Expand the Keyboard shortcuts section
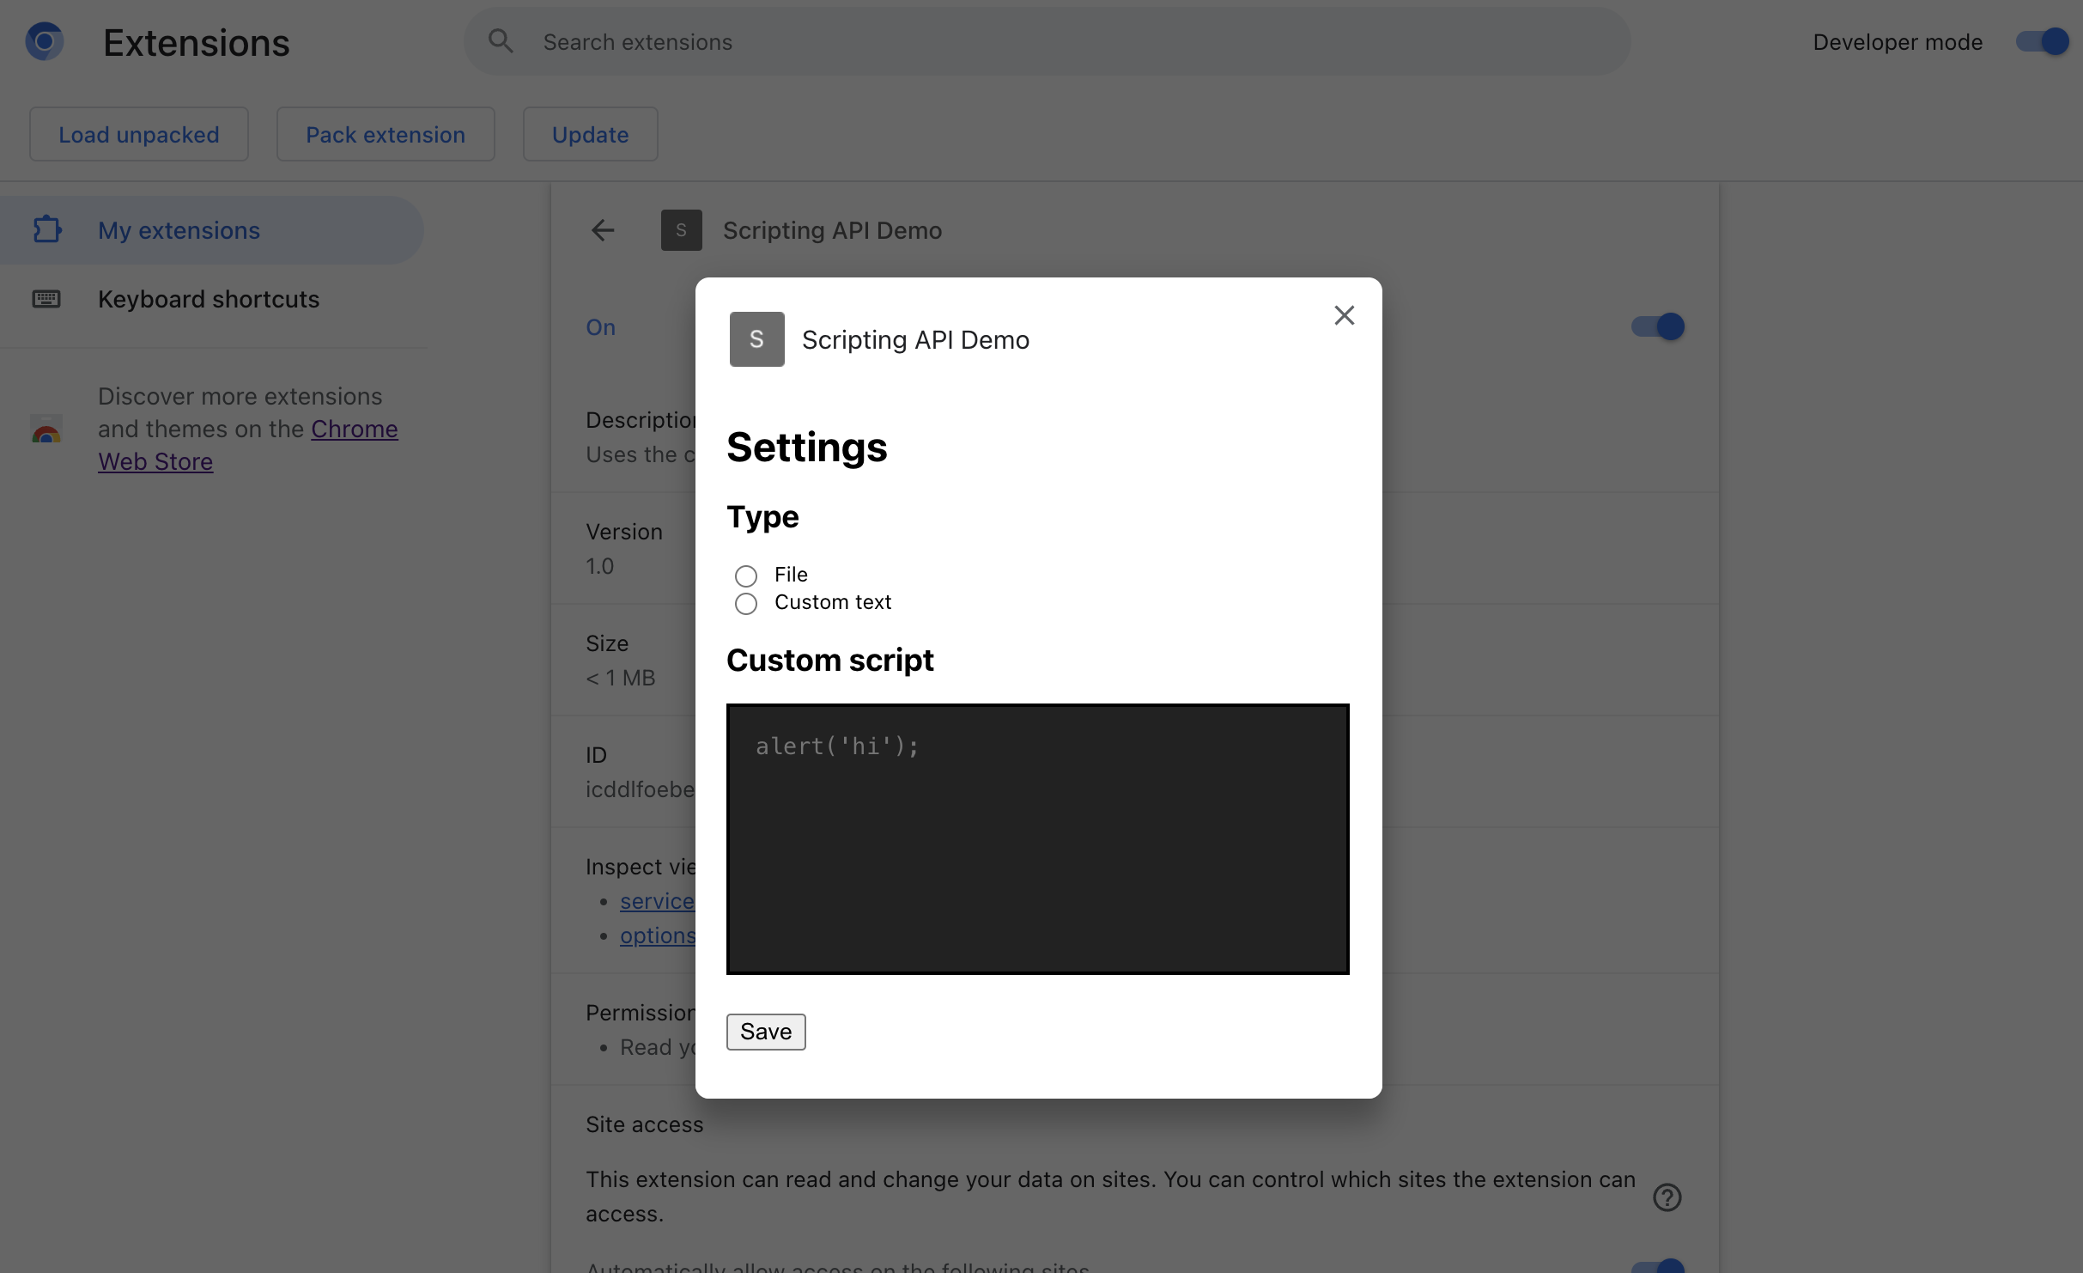 209,298
